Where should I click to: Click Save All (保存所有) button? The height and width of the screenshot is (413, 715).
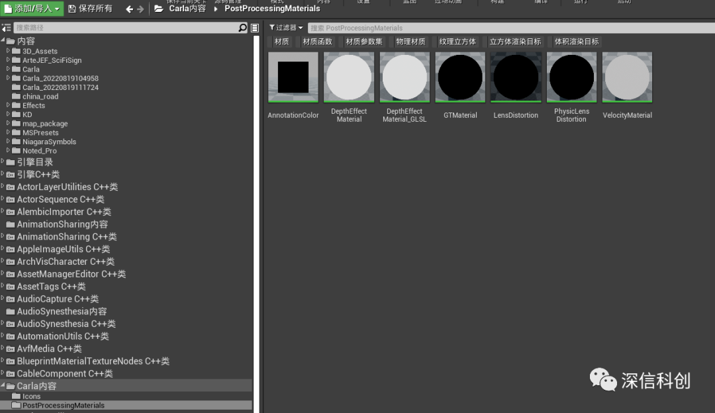pos(90,9)
